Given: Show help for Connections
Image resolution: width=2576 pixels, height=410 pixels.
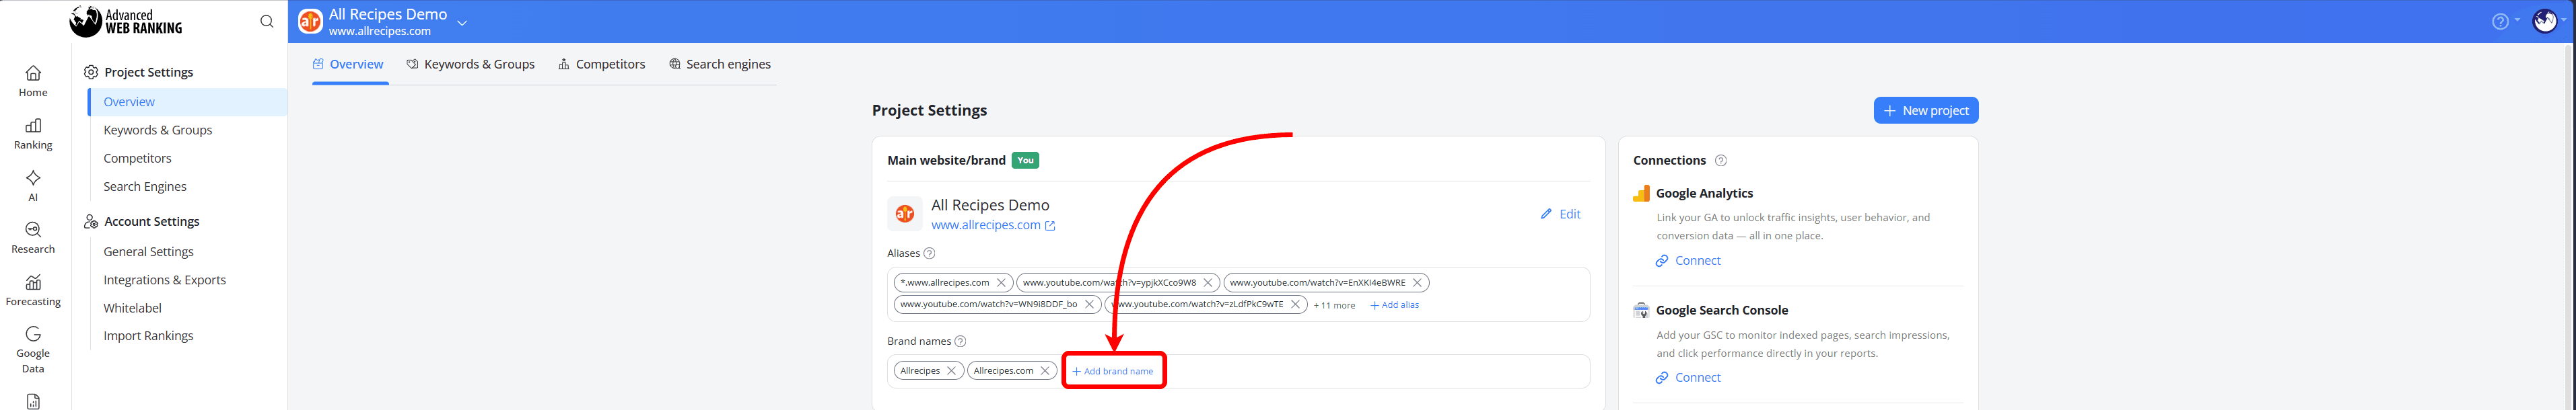Looking at the screenshot, I should pyautogui.click(x=1721, y=161).
